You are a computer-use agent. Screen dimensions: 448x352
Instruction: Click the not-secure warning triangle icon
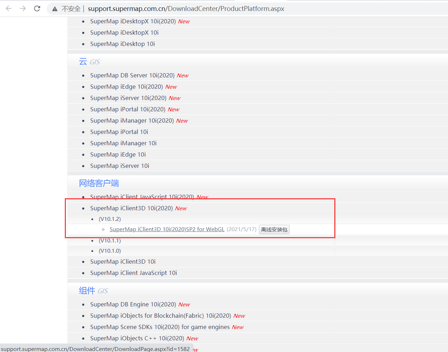55,9
